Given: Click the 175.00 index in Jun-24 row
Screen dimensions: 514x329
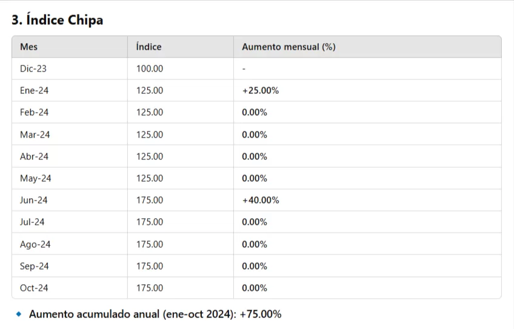Looking at the screenshot, I should pos(150,200).
